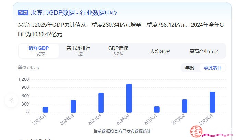The image size is (236, 140).
Task: Switch to 年度 view toggle
Action: coord(190,68)
